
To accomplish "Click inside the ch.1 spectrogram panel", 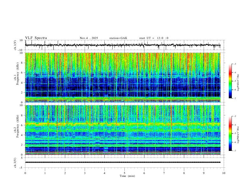I will [122, 77].
